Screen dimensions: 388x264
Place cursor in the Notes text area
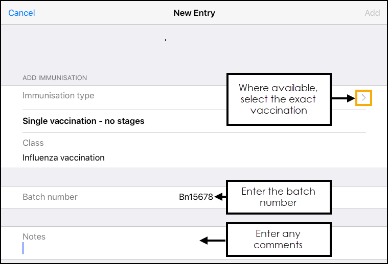click(x=102, y=248)
